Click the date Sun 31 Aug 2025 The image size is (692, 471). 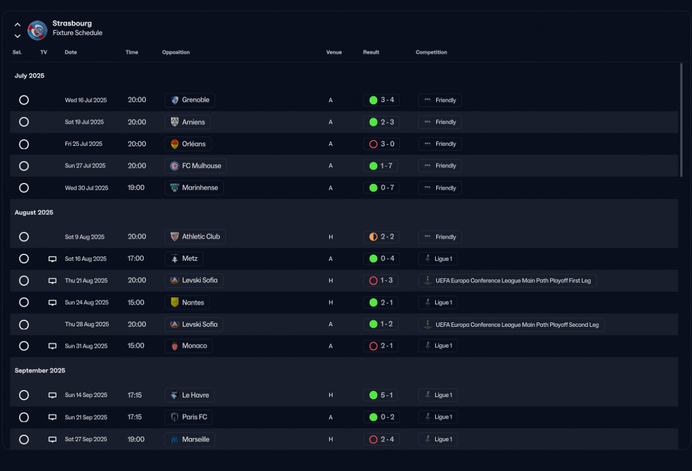coord(86,346)
